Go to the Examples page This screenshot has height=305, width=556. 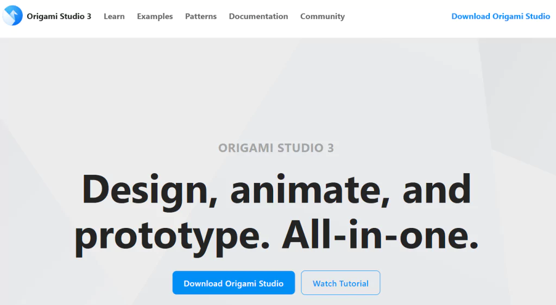(155, 16)
